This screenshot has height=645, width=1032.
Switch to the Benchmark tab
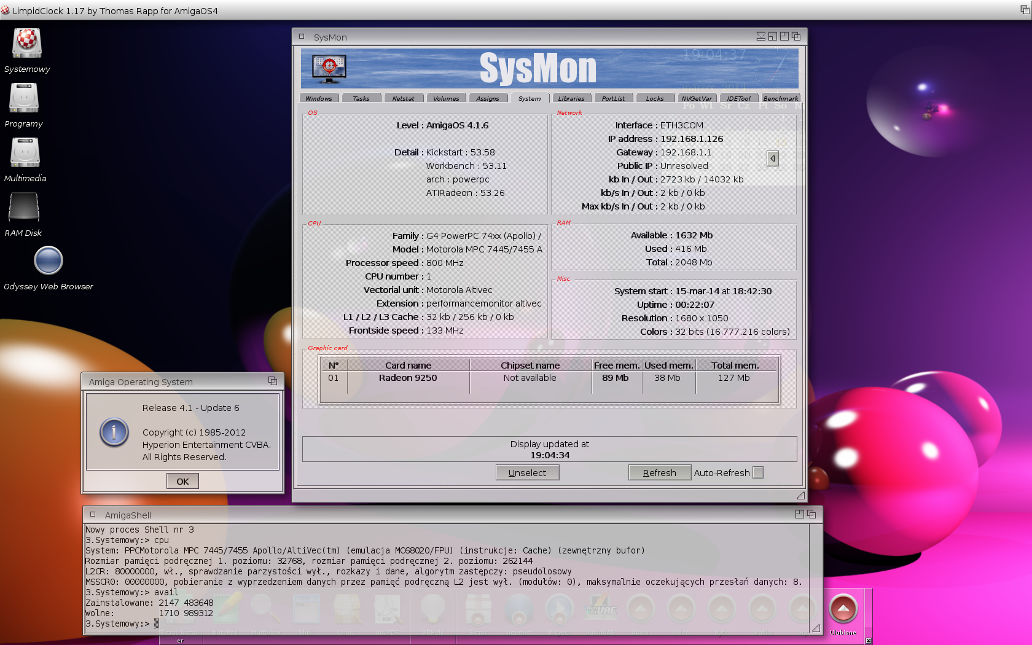point(781,98)
